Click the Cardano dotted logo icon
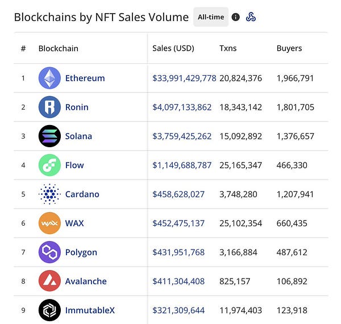 [x=49, y=194]
